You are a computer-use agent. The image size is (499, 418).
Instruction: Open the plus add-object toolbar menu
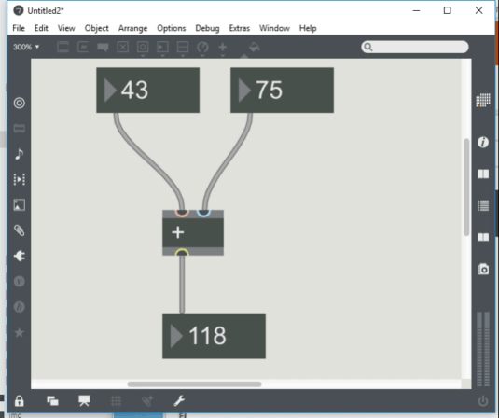pos(222,47)
